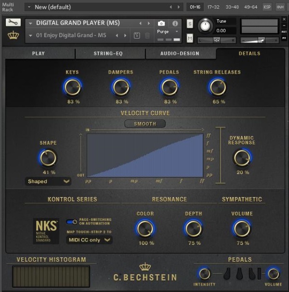
Task: Toggle the PV button in instrument header
Action: click(284, 38)
